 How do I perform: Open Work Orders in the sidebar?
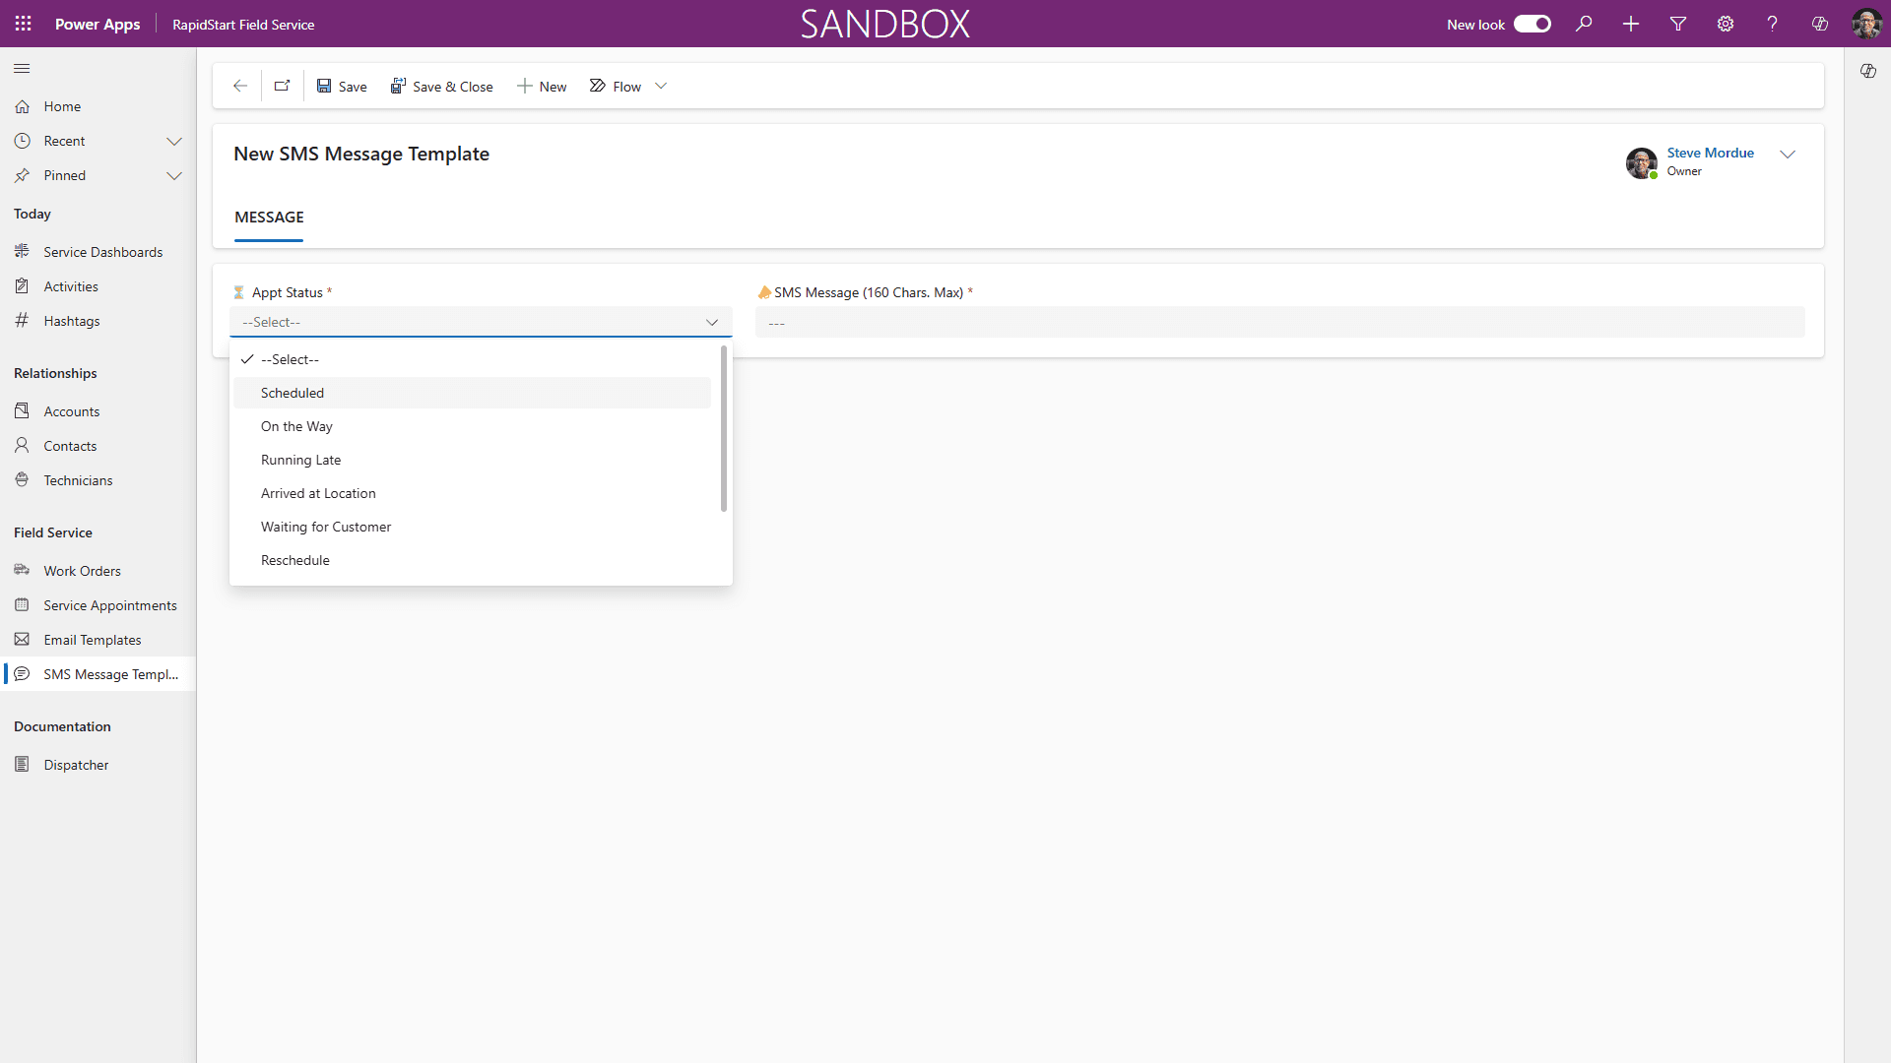[x=83, y=570]
